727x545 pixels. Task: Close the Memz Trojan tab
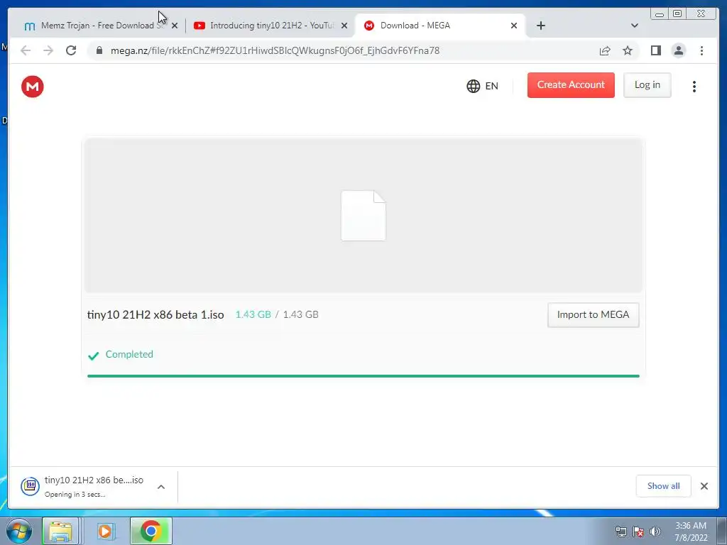175,26
